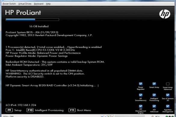Toggle the Sea of Sensors 3D checkbox

click(168, 95)
